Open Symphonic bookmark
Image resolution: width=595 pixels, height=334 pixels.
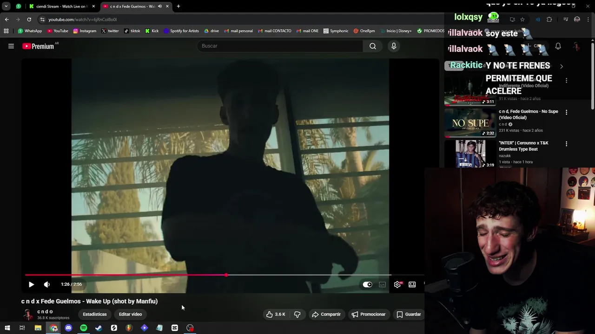click(x=336, y=31)
